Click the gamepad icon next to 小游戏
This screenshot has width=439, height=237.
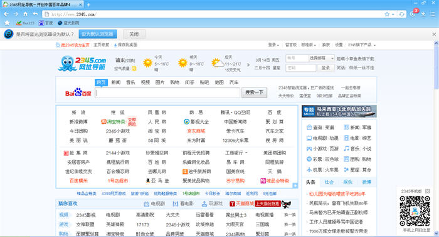[309, 149]
